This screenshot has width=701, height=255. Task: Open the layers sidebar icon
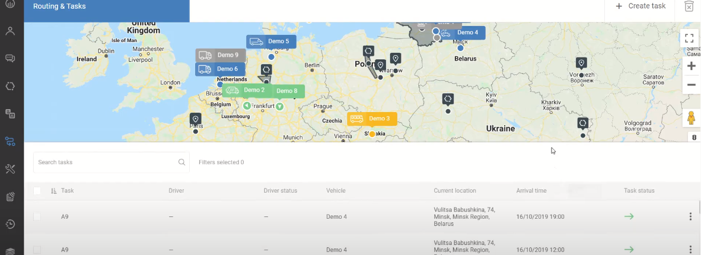tap(10, 251)
